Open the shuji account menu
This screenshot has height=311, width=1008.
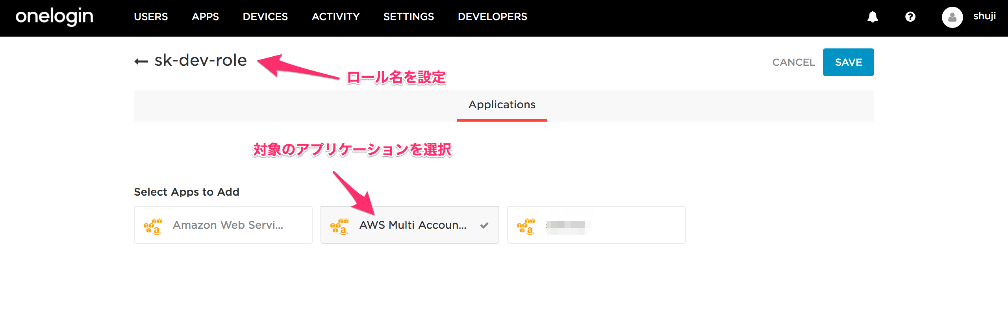click(984, 17)
